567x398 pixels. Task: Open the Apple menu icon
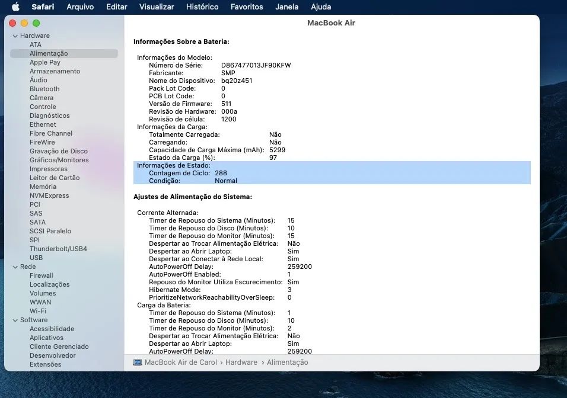[15, 7]
